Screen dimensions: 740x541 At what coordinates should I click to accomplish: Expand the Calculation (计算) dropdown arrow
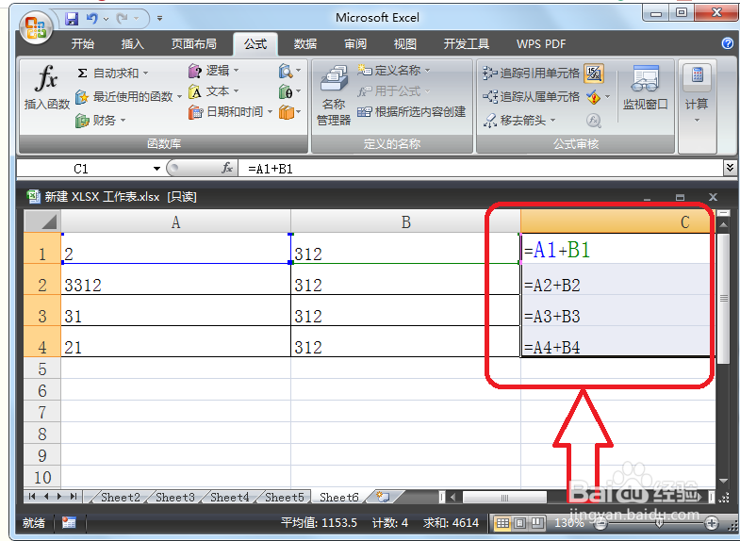point(697,121)
